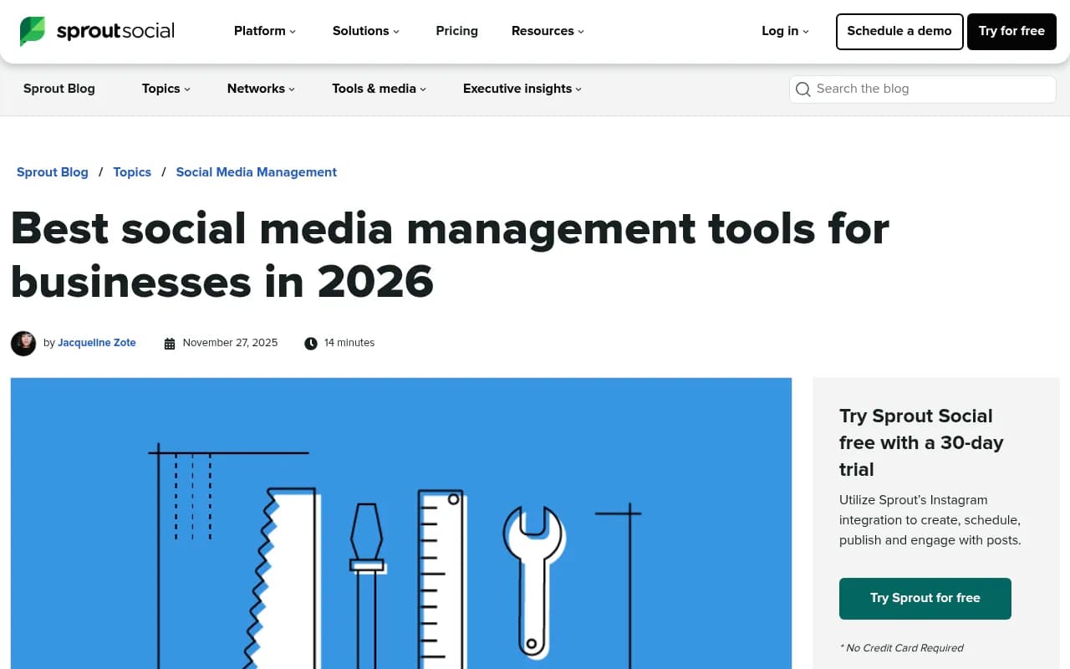Click the Try Sprout for free button
The width and height of the screenshot is (1070, 669).
[925, 598]
